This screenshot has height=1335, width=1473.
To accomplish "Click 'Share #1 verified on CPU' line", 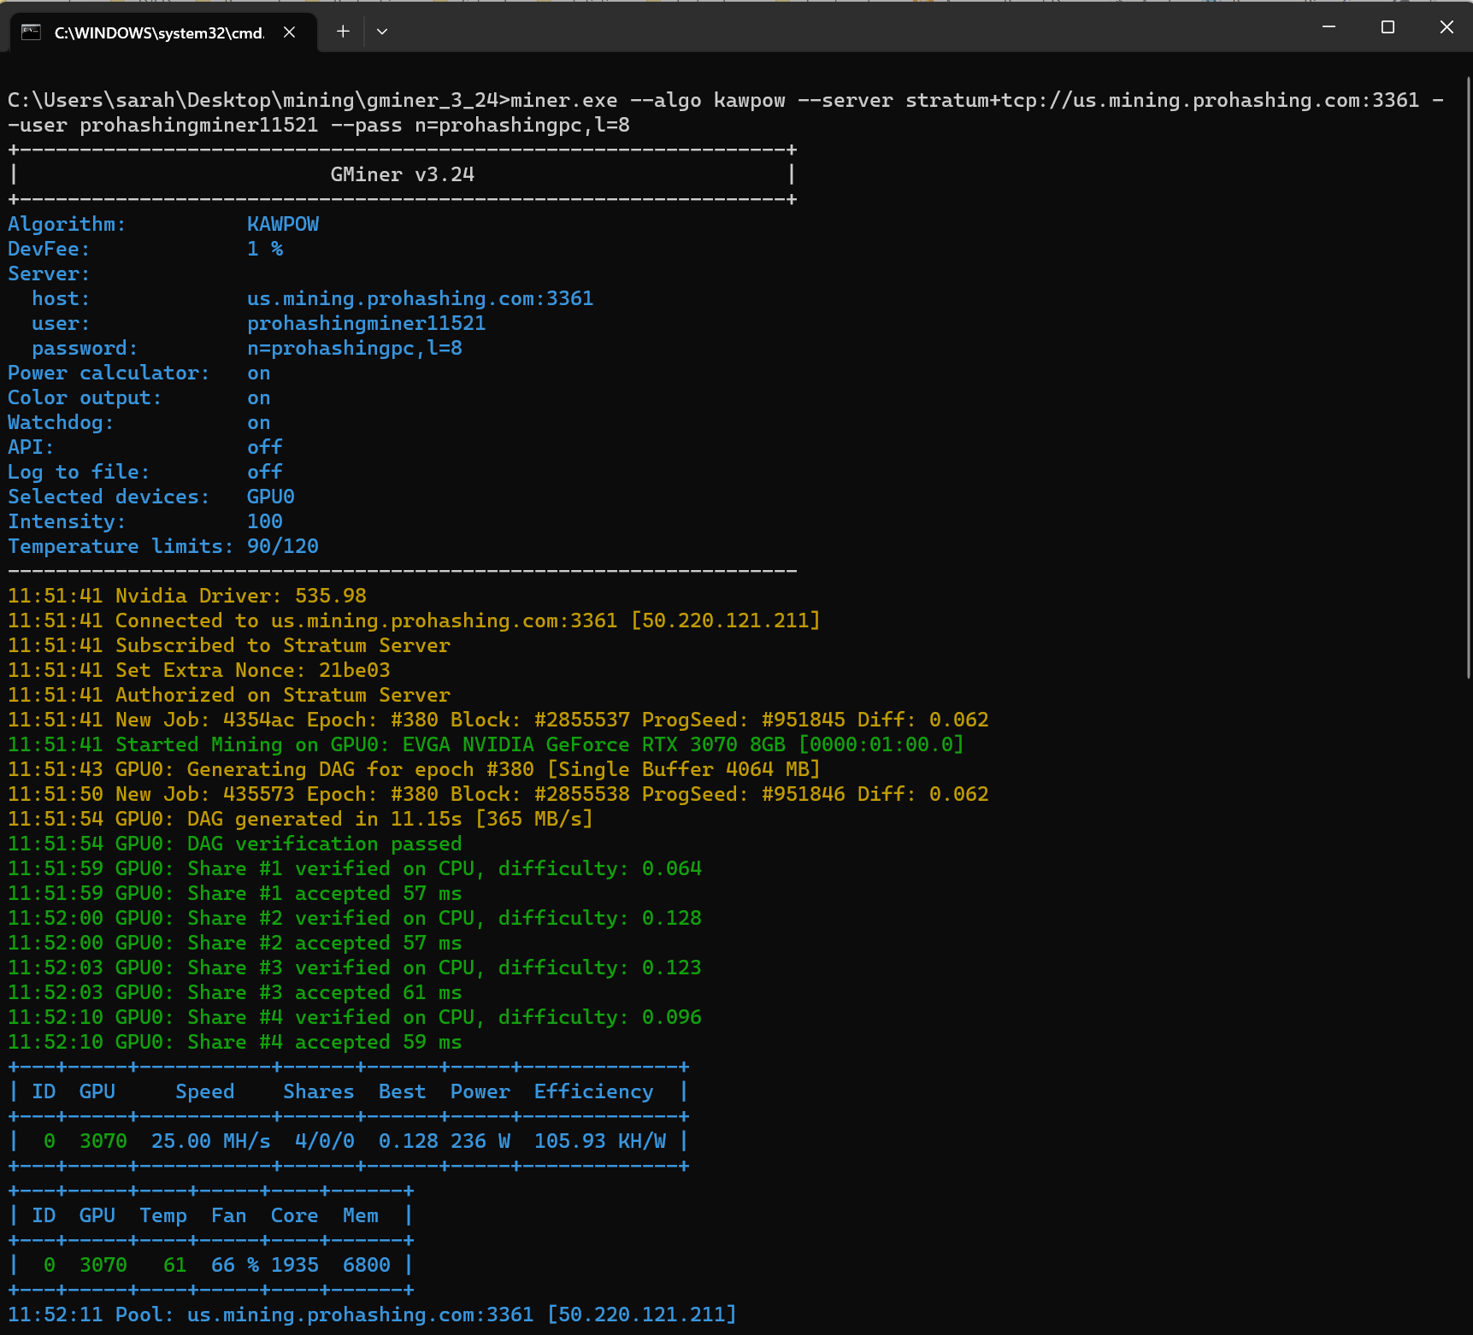I will tap(355, 868).
